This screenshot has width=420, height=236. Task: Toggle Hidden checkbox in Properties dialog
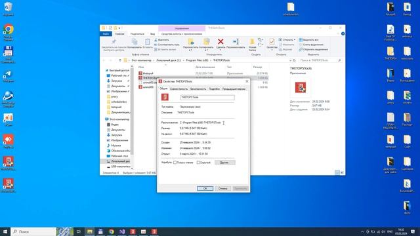pyautogui.click(x=198, y=163)
